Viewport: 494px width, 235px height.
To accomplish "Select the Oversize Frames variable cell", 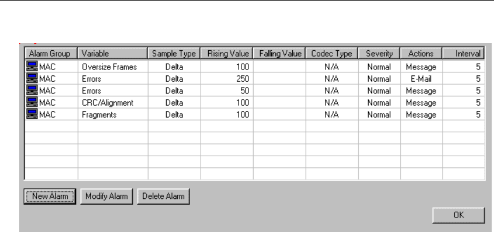I will [x=109, y=67].
